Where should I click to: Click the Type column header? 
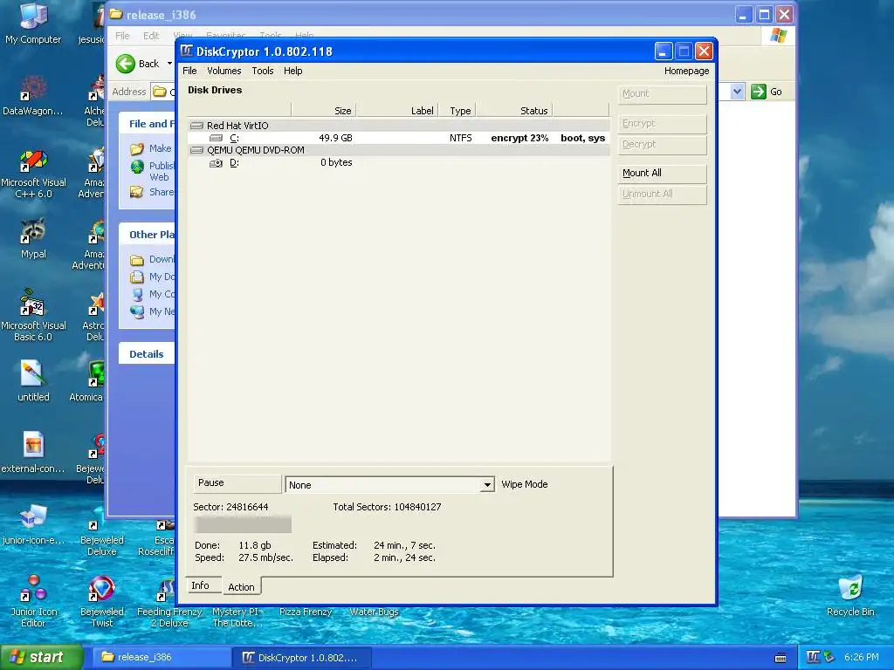457,111
